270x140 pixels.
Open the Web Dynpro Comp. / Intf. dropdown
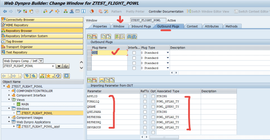pyautogui.click(x=41, y=61)
